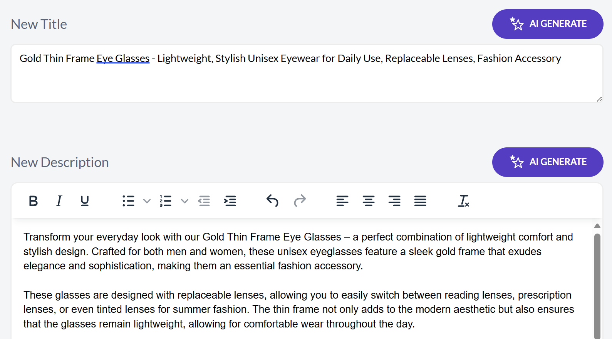Insert a numbered list

(x=166, y=201)
